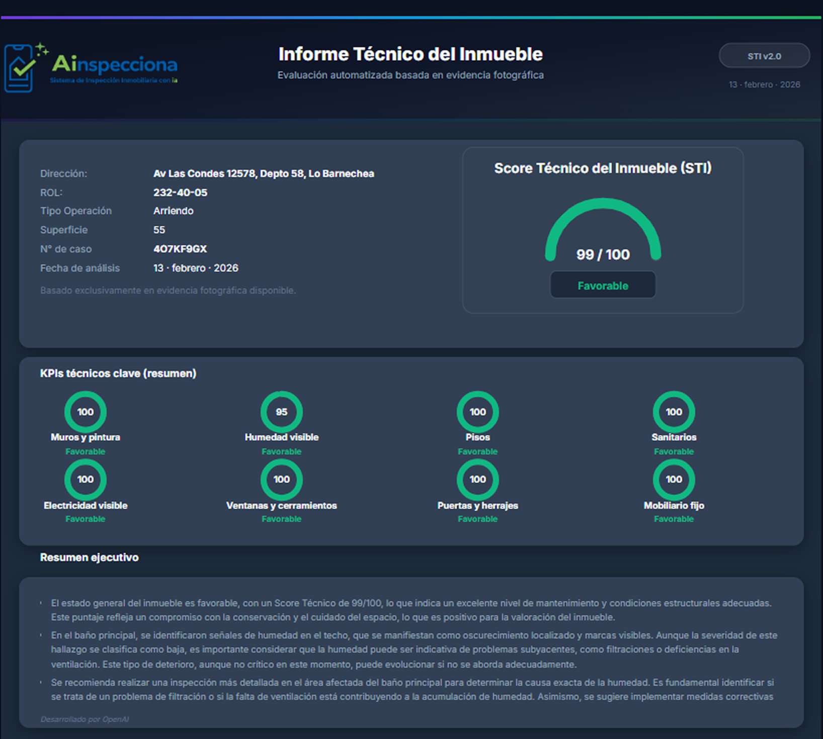Expand the Resumen ejecutivo section

pyautogui.click(x=90, y=557)
